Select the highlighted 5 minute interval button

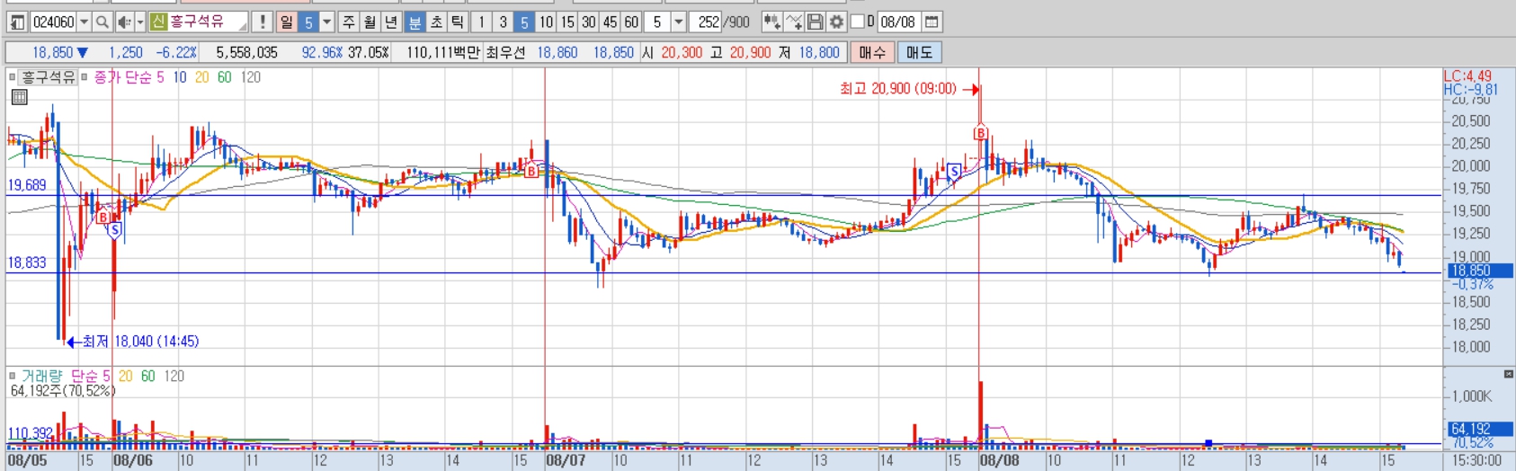(524, 22)
